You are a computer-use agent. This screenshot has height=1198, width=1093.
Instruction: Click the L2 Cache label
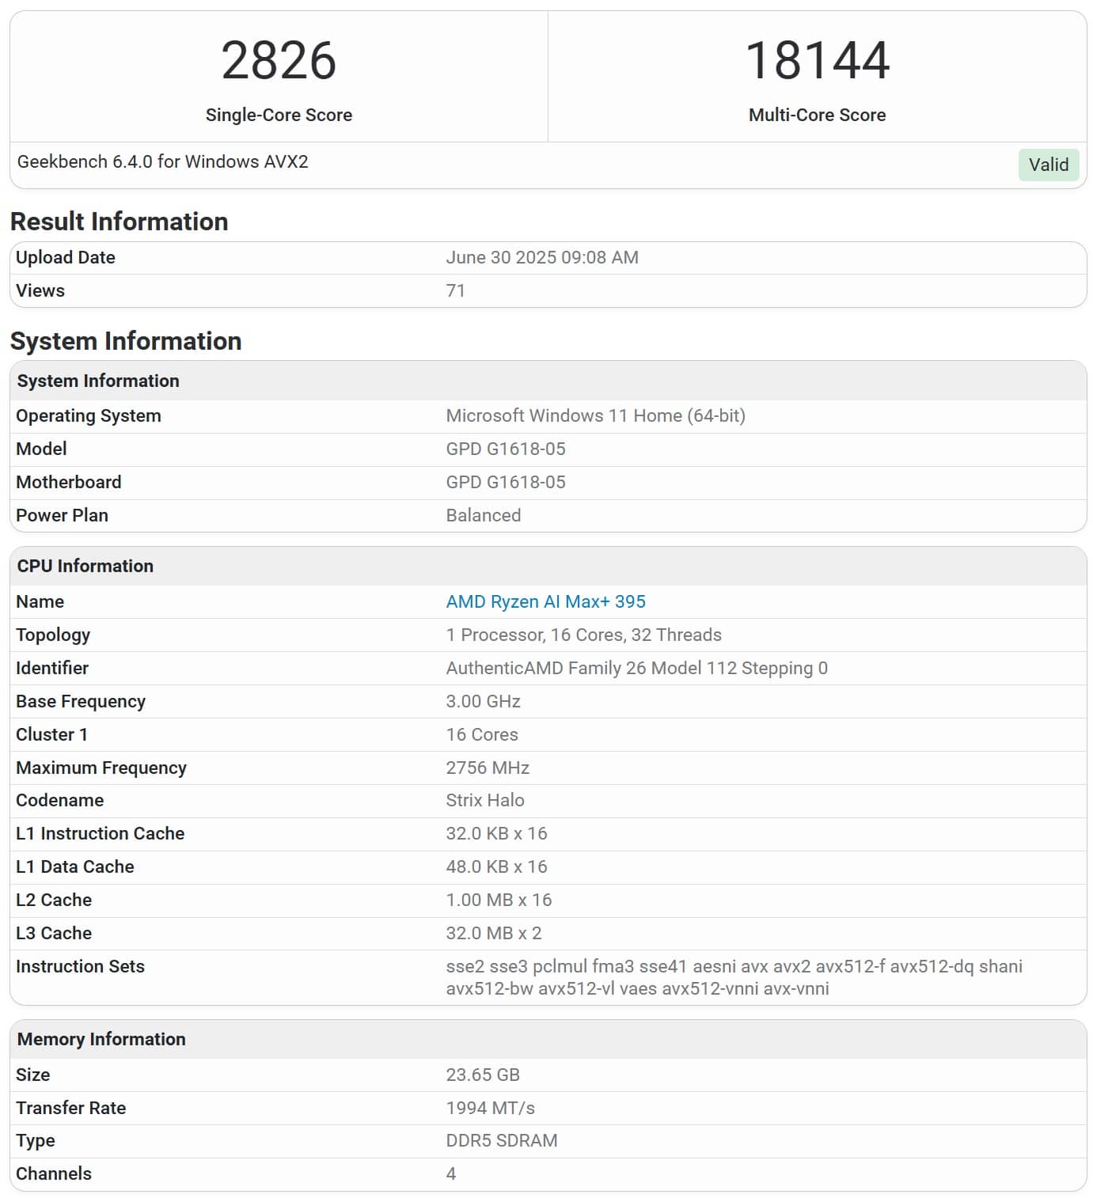[x=54, y=900]
